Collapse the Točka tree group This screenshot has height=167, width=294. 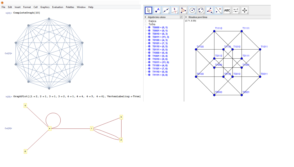[146, 24]
